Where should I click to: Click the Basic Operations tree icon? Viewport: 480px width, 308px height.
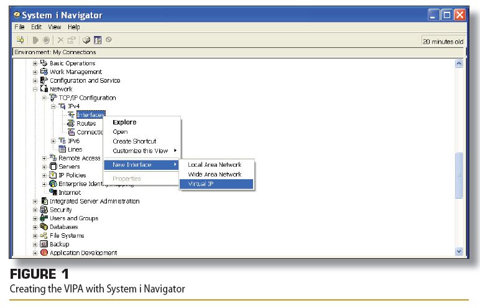(x=44, y=63)
